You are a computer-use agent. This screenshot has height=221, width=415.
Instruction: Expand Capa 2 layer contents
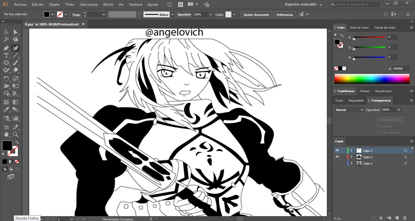[352, 157]
